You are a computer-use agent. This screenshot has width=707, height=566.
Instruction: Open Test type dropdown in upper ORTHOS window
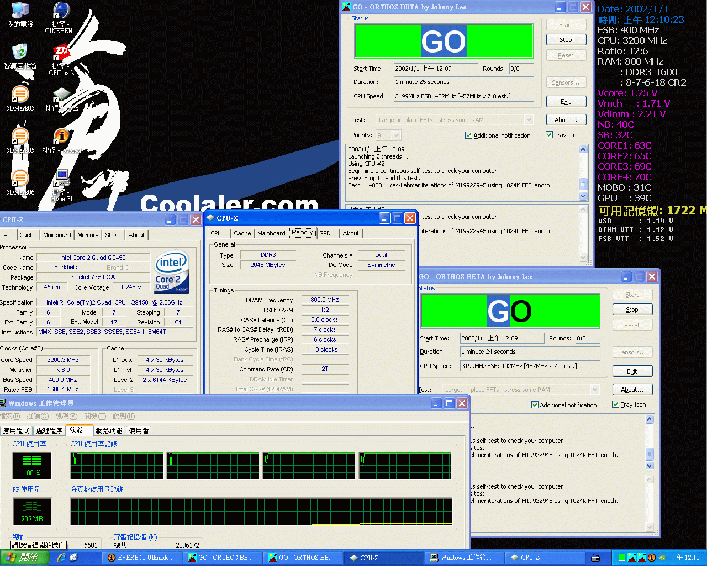(529, 120)
